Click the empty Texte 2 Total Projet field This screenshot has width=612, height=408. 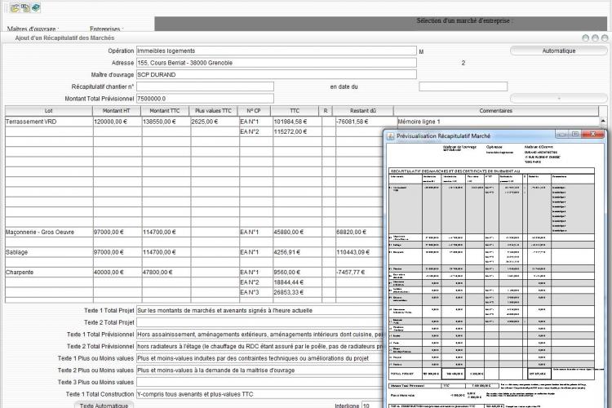(259, 322)
